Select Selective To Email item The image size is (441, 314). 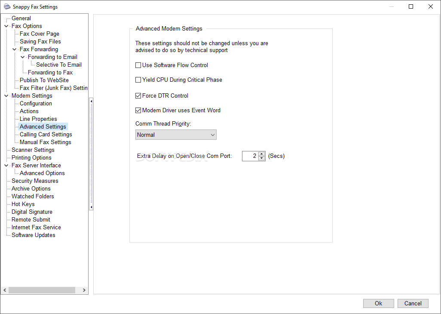pos(59,65)
